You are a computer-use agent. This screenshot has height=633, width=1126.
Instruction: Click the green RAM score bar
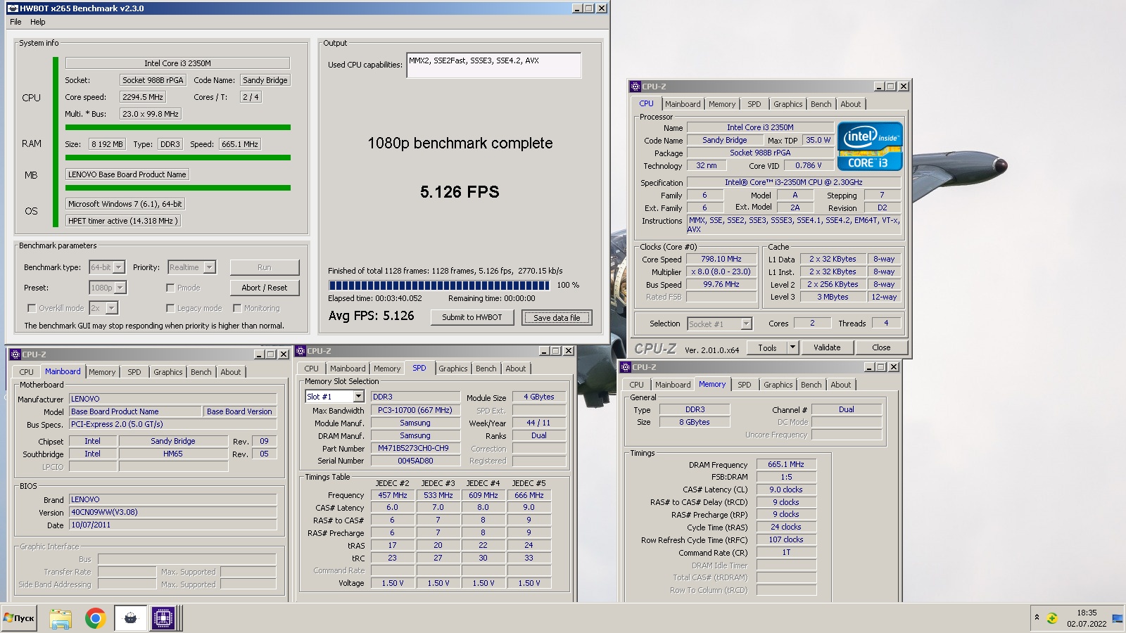[178, 158]
